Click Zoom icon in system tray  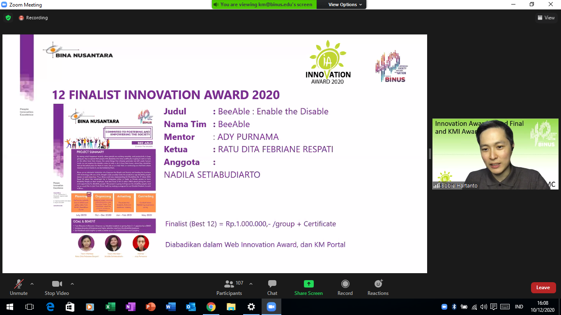[x=444, y=307]
